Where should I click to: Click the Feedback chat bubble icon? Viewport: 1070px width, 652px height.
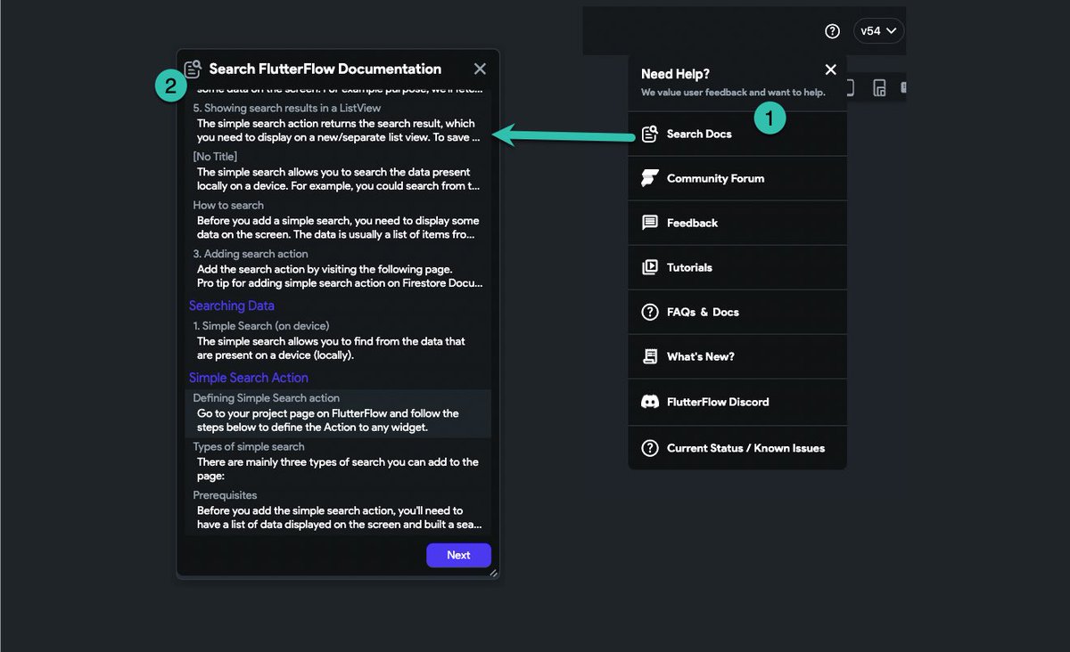[x=650, y=223]
